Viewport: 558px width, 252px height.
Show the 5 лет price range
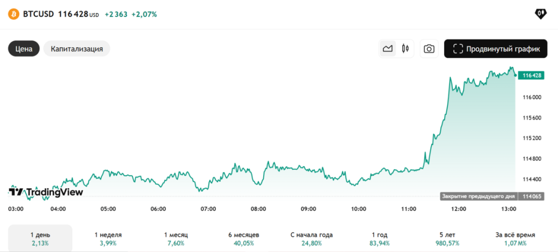[447, 238]
